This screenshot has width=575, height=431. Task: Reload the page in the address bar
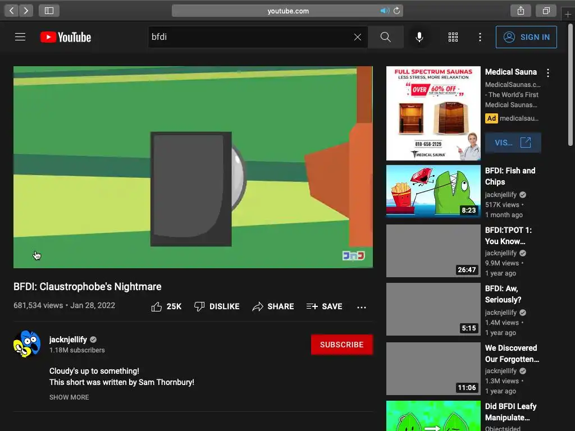[x=397, y=11]
